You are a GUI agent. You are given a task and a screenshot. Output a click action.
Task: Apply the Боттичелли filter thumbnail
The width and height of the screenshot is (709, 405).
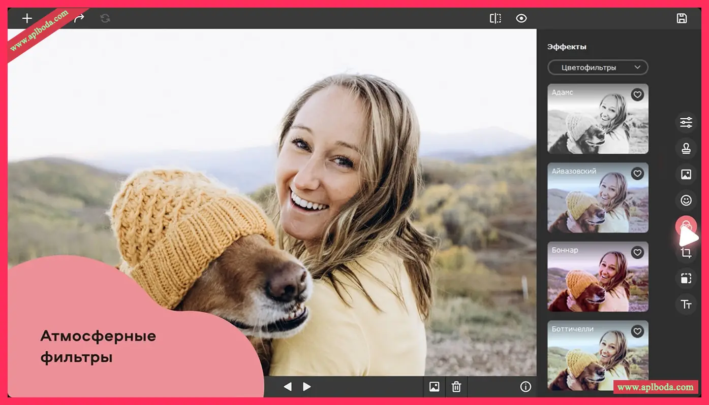598,355
